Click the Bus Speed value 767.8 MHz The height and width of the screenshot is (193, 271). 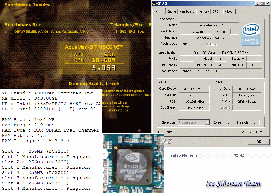[194, 108]
